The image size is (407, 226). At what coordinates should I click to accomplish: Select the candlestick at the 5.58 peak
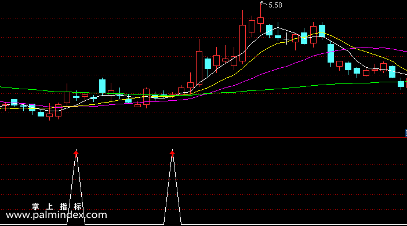[260, 18]
